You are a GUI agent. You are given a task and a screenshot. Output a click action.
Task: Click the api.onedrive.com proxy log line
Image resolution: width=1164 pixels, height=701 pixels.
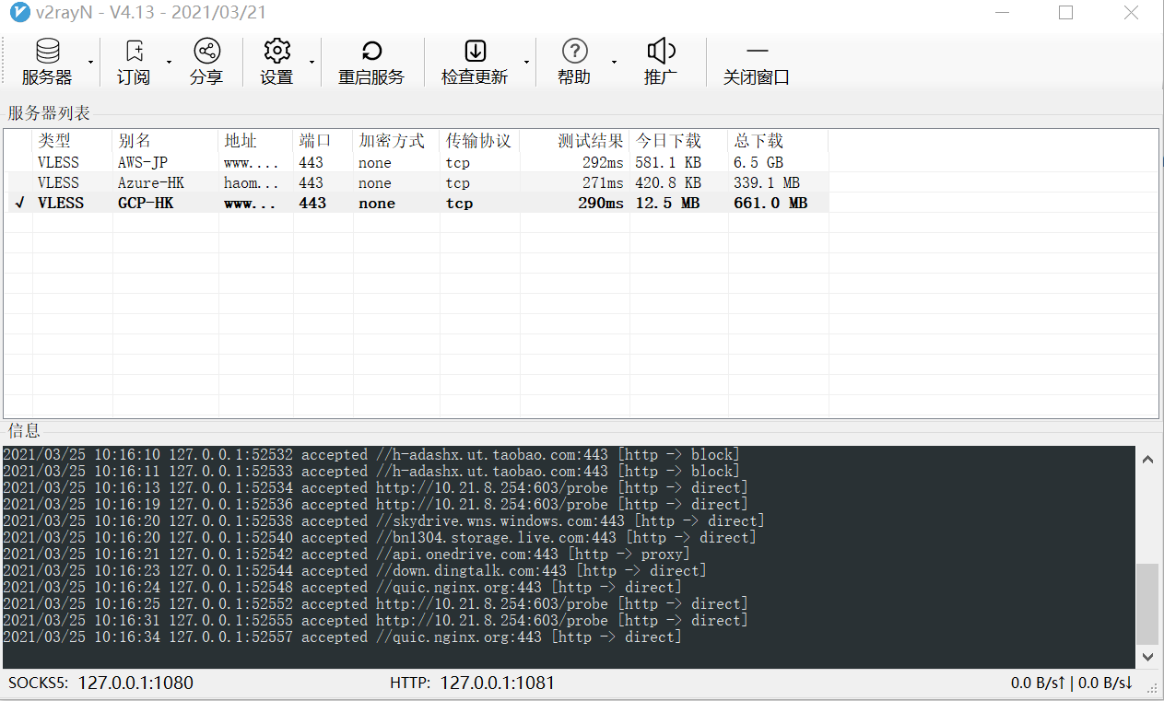[347, 555]
